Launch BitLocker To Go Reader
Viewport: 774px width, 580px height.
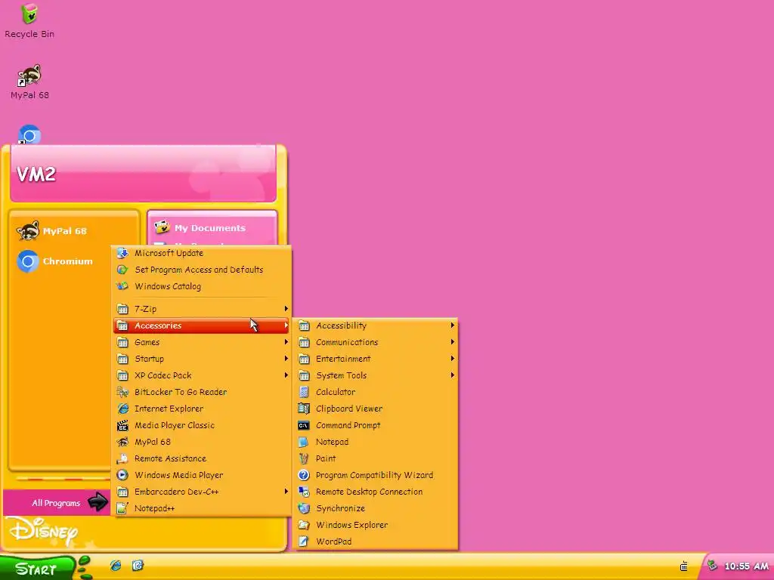coord(203,392)
